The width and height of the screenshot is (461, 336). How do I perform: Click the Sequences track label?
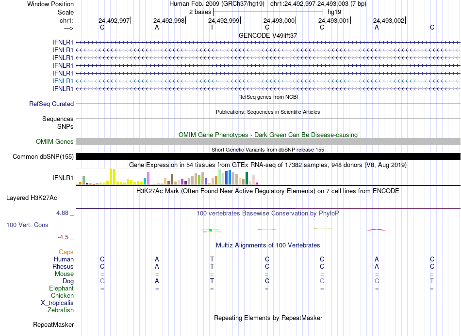coord(58,119)
